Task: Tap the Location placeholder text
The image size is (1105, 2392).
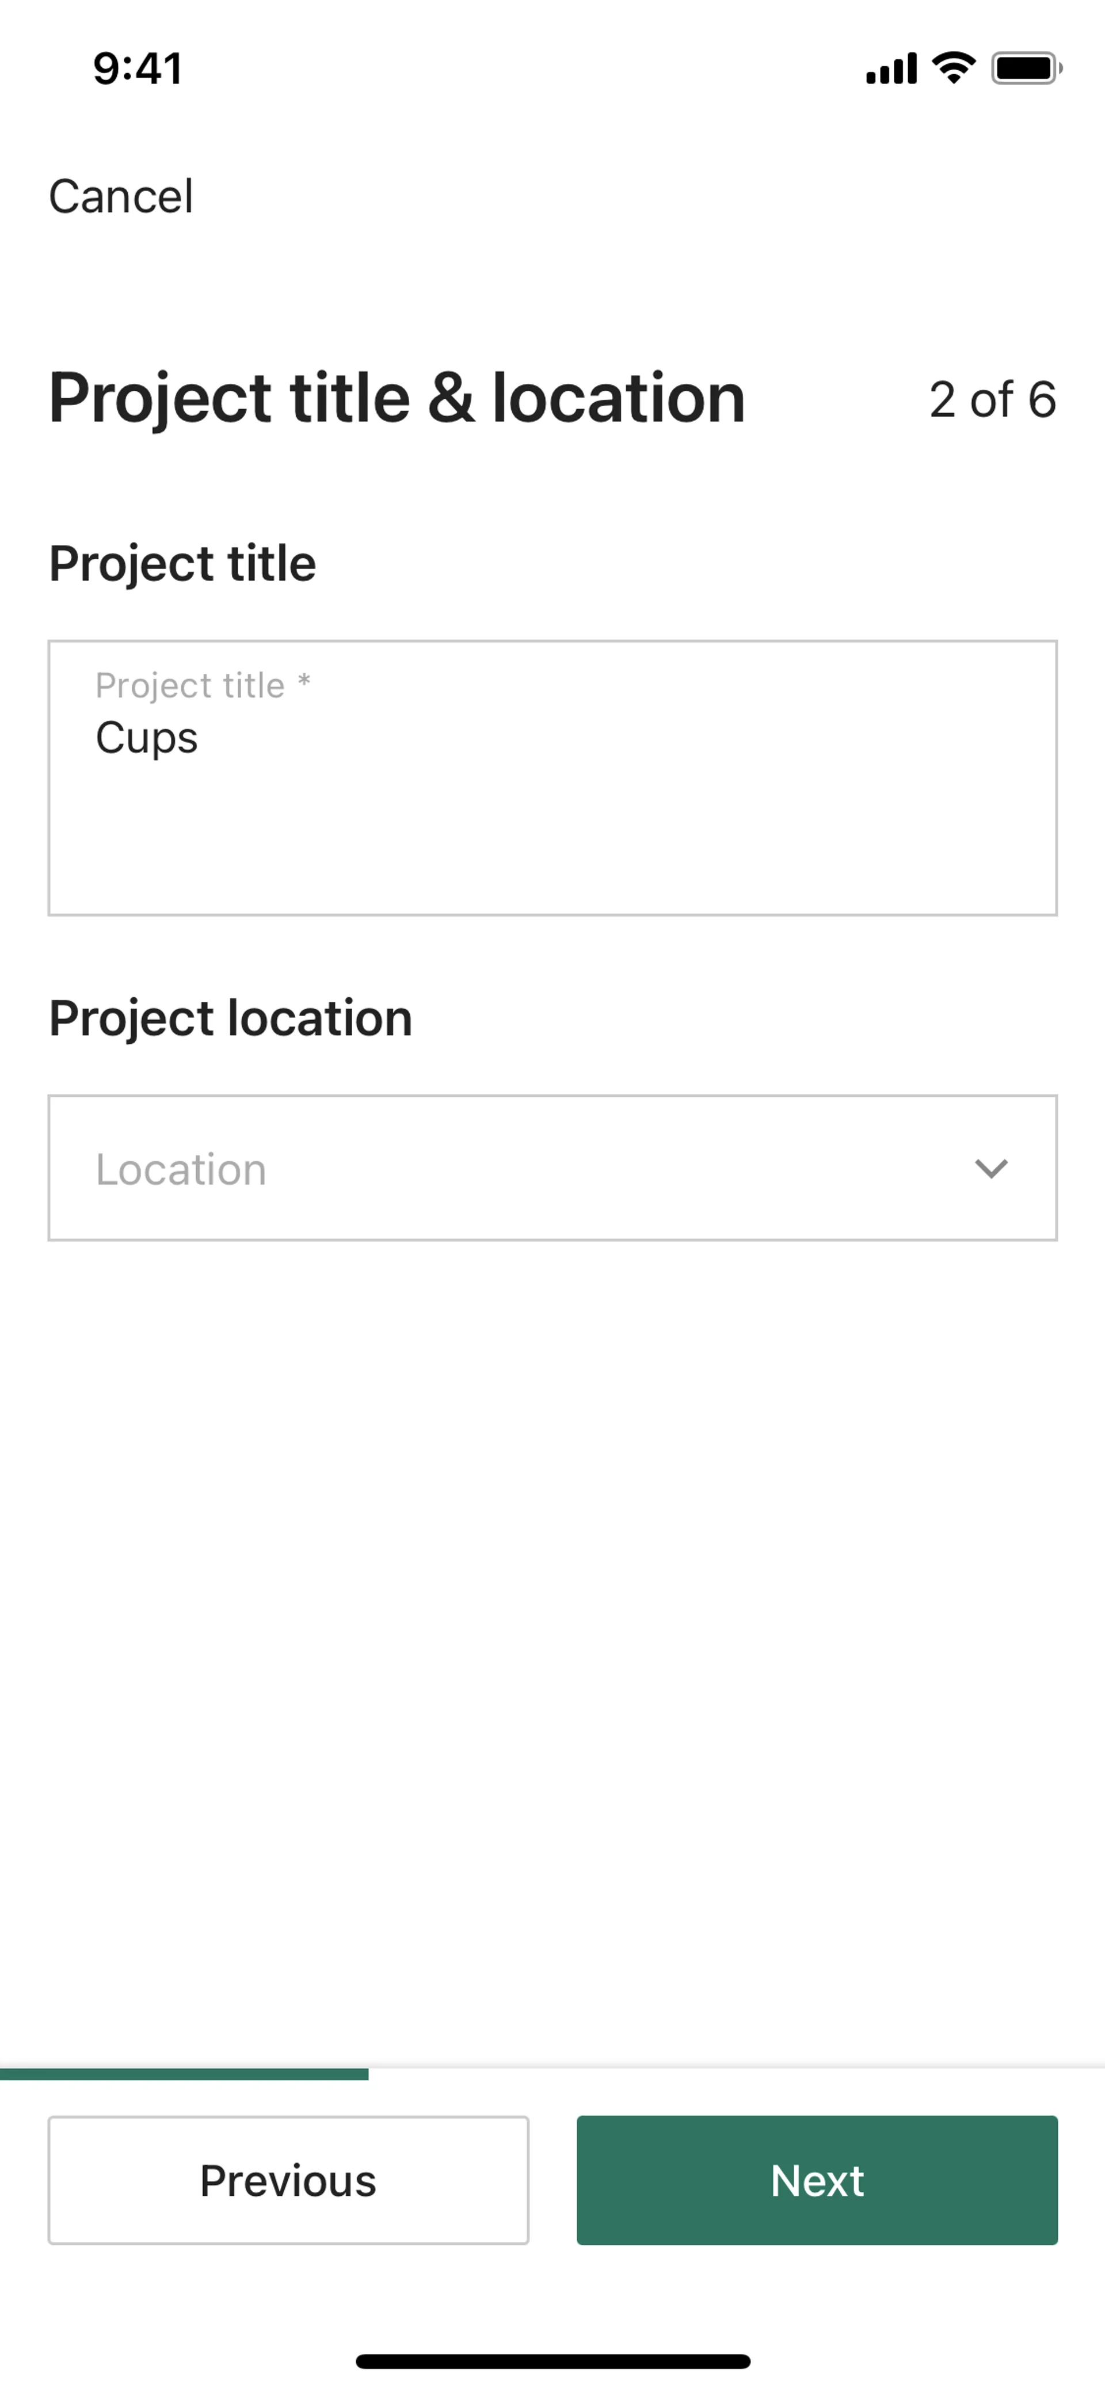Action: [181, 1169]
